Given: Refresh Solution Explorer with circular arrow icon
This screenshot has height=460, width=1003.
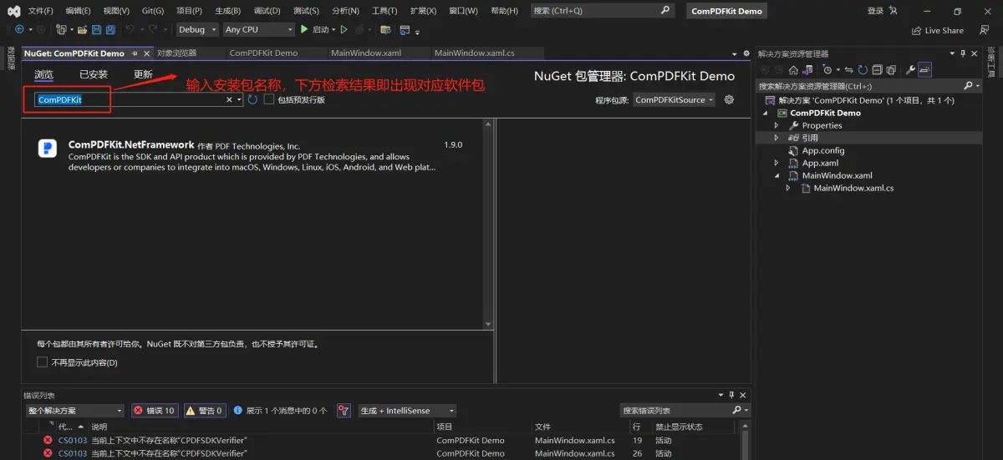Looking at the screenshot, I should click(x=863, y=69).
